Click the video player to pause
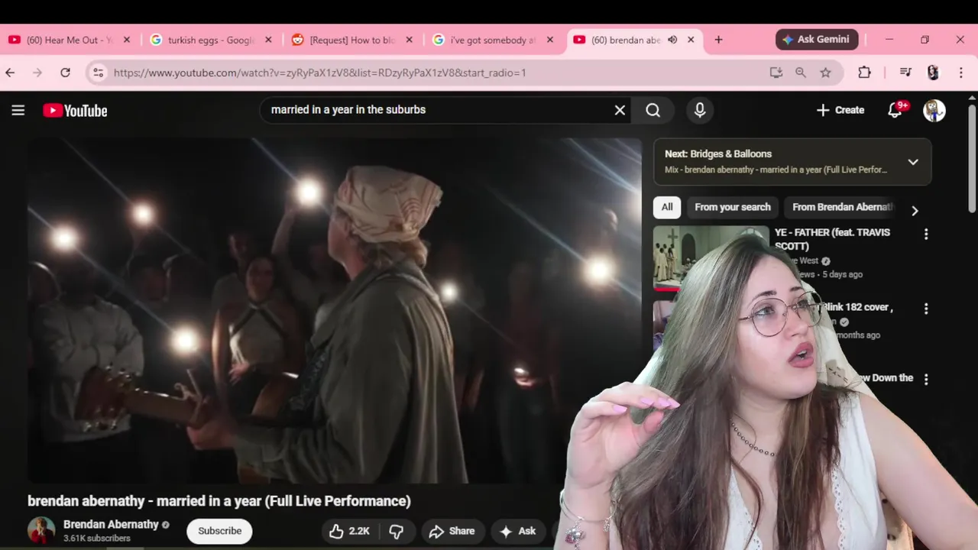978x550 pixels. 335,310
